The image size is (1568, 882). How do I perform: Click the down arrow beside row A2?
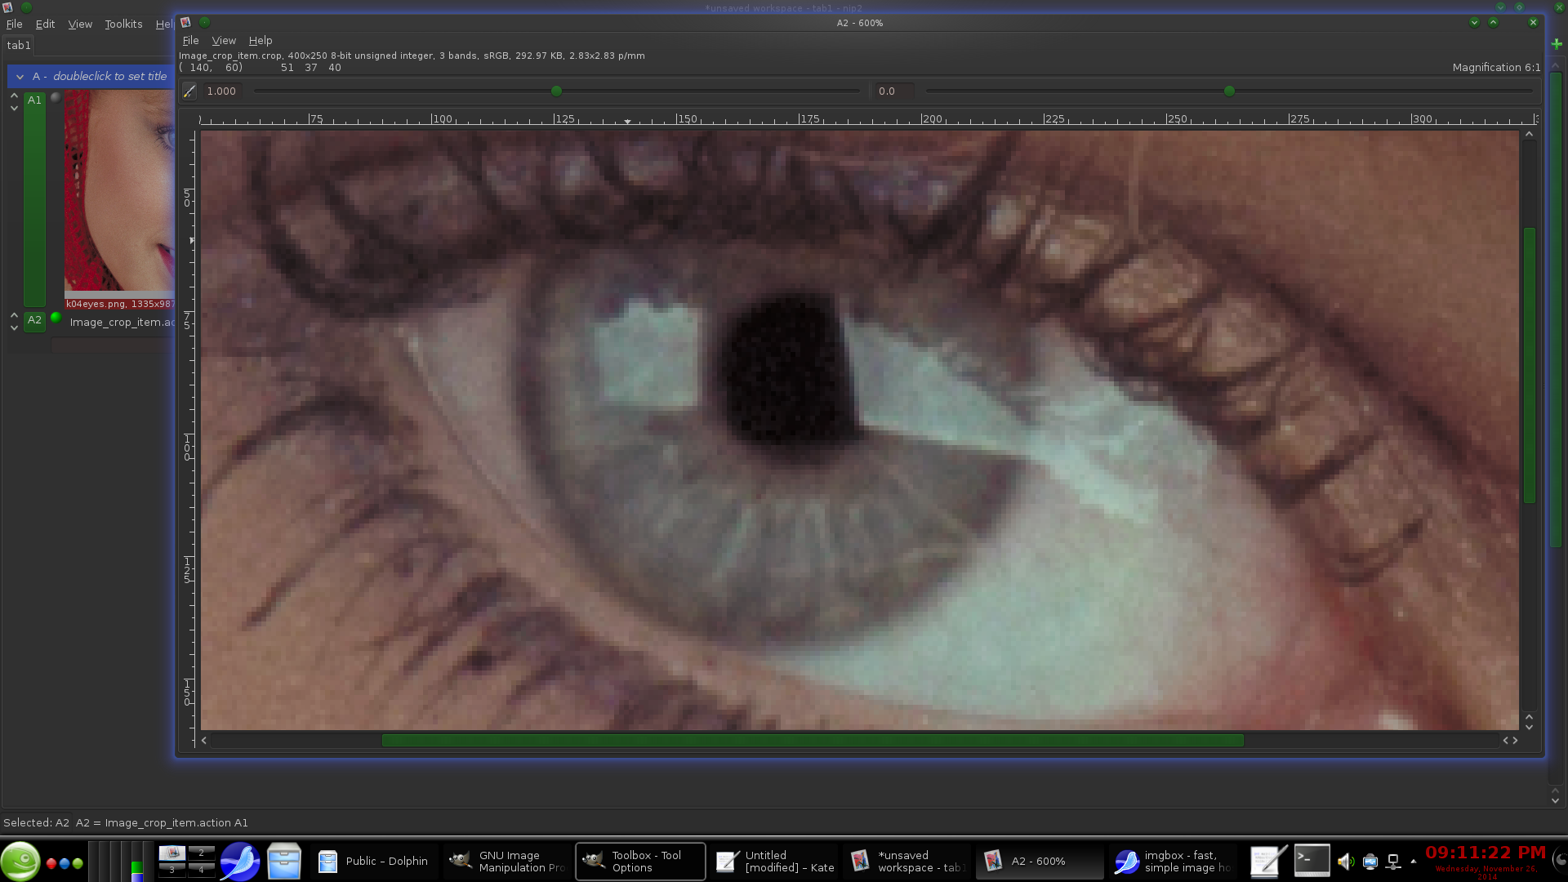point(14,327)
